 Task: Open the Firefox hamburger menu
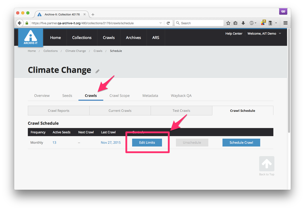click(286, 23)
